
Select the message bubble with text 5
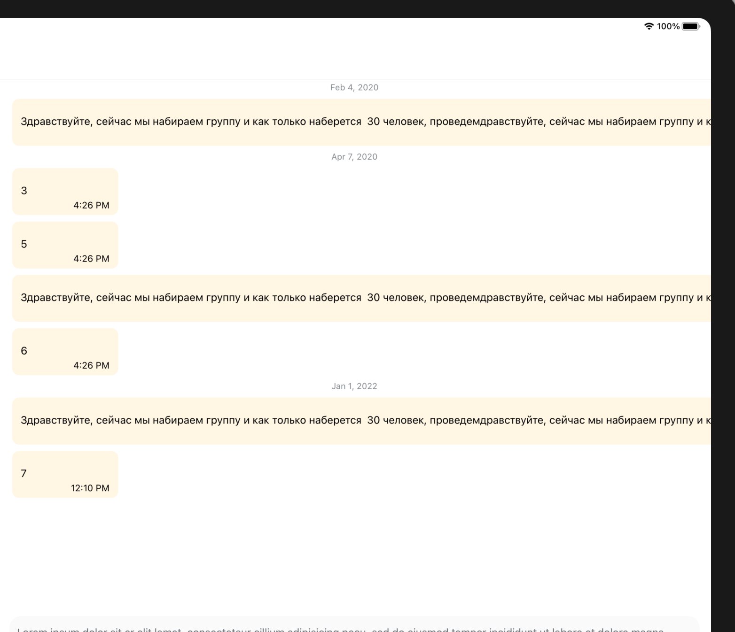(x=65, y=245)
